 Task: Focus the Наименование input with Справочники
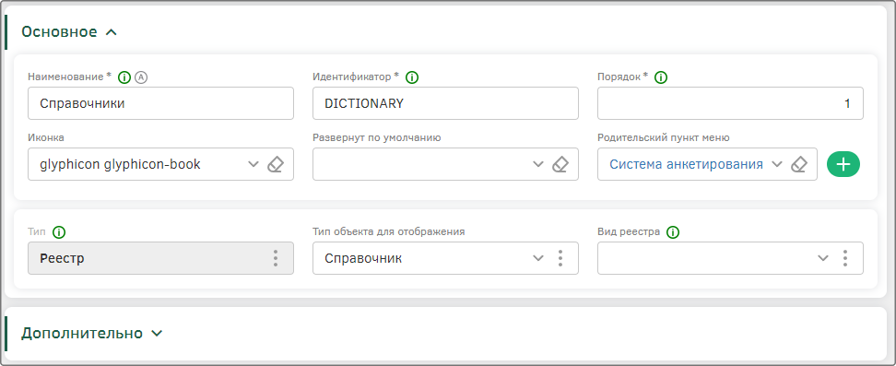pyautogui.click(x=160, y=103)
